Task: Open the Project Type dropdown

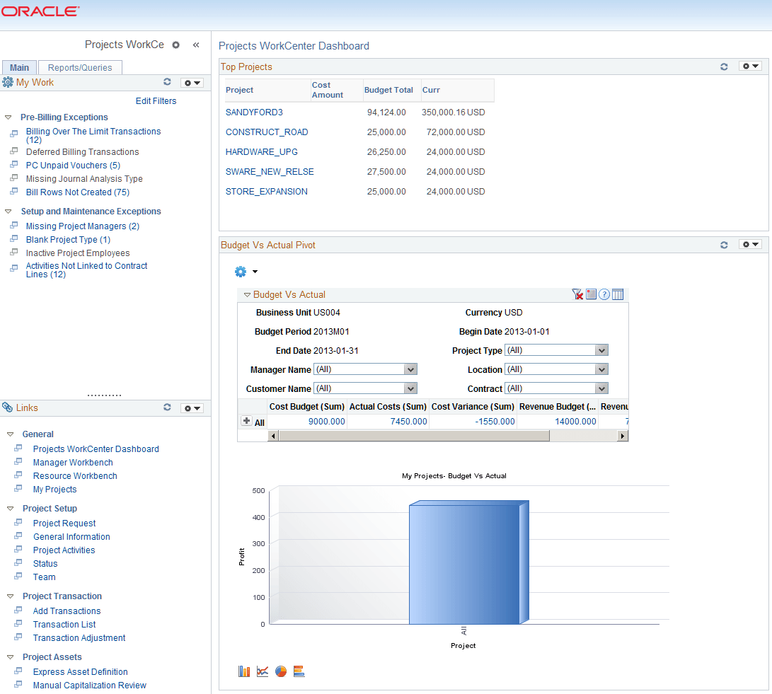Action: (601, 349)
